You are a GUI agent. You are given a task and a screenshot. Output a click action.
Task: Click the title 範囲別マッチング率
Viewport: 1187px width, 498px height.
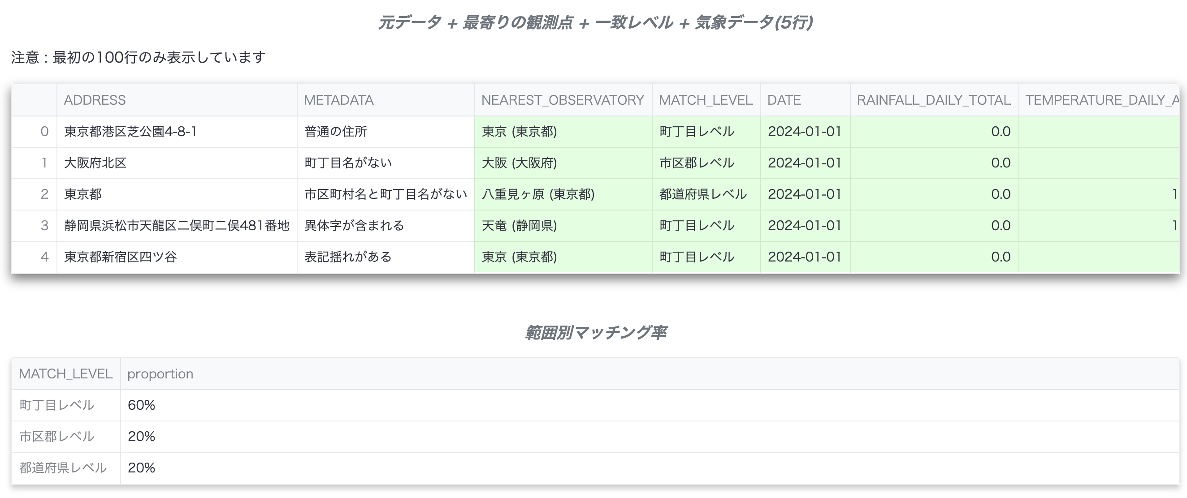point(595,332)
